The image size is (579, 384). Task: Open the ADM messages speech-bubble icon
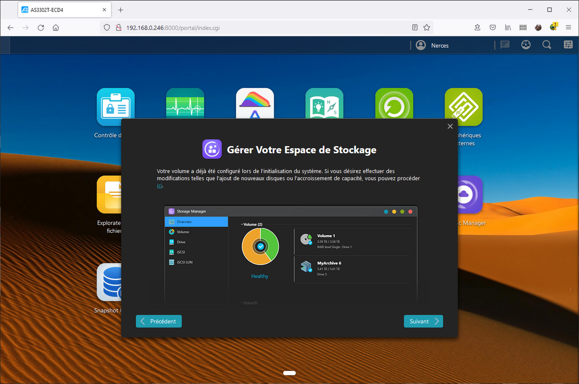coord(505,45)
